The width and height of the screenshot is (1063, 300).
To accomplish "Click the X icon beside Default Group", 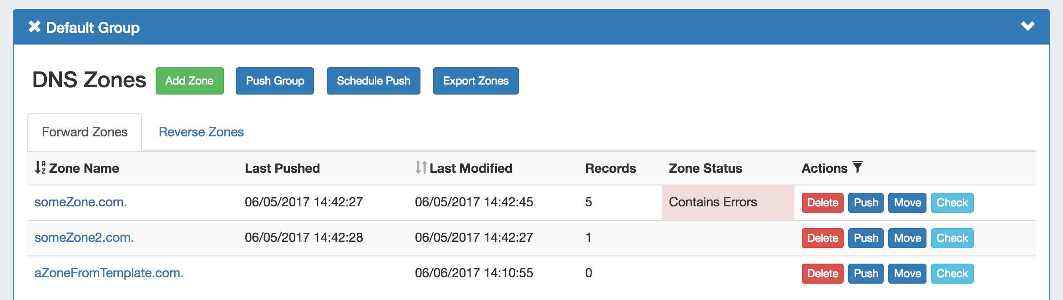I will click(35, 27).
